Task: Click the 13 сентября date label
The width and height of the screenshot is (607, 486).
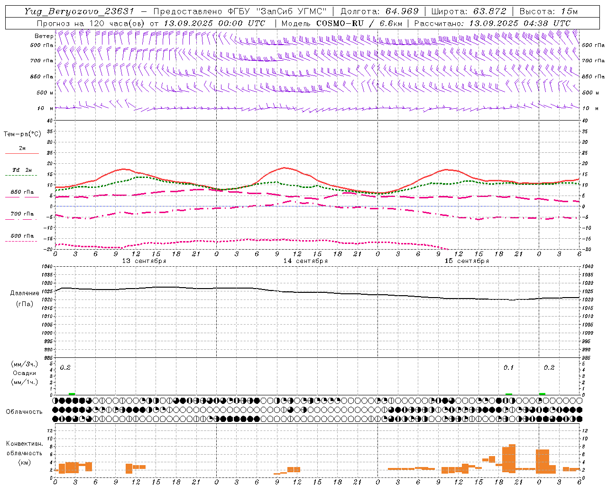Action: click(144, 261)
